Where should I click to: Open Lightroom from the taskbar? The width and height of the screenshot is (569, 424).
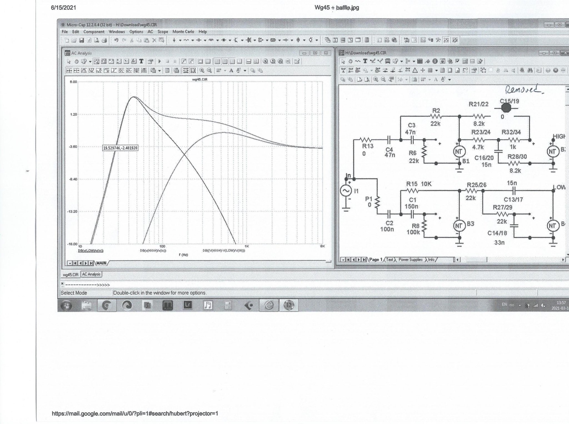[x=188, y=305]
